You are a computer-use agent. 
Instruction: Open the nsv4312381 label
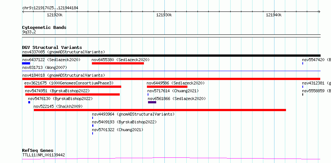[x=316, y=83]
